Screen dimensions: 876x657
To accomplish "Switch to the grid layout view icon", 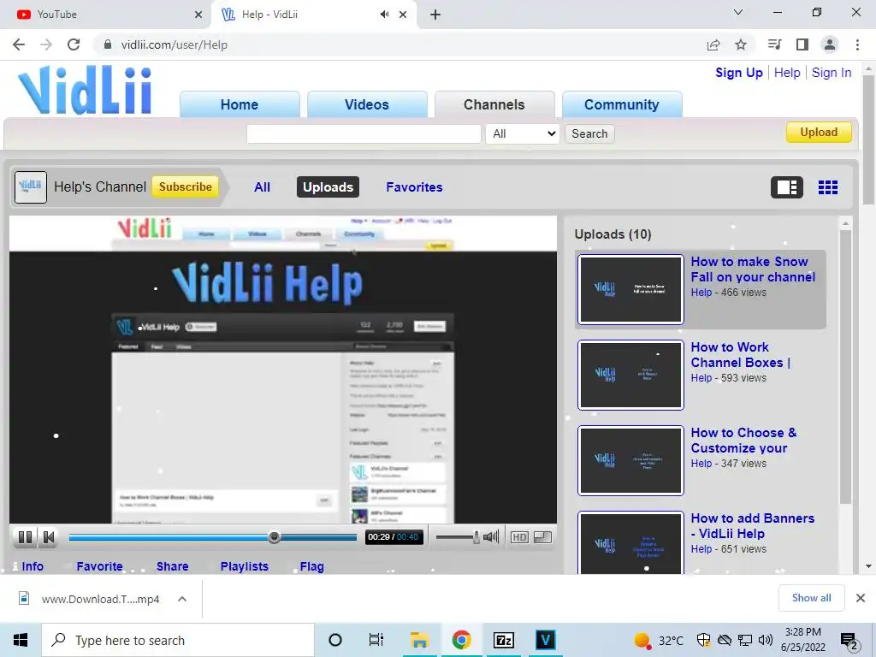I will coord(827,187).
